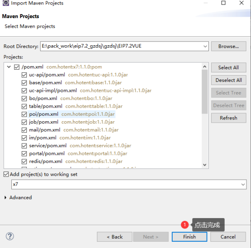Open the x7 working set dropdown
The height and width of the screenshot is (248, 251).
(243, 185)
